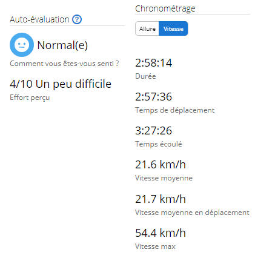Click the 2:57:36 moving time value
255x261 pixels.
coord(153,97)
